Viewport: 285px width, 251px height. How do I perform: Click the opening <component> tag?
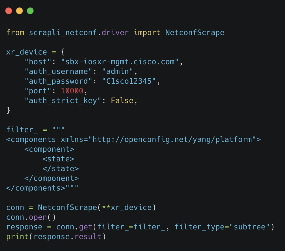click(49, 149)
